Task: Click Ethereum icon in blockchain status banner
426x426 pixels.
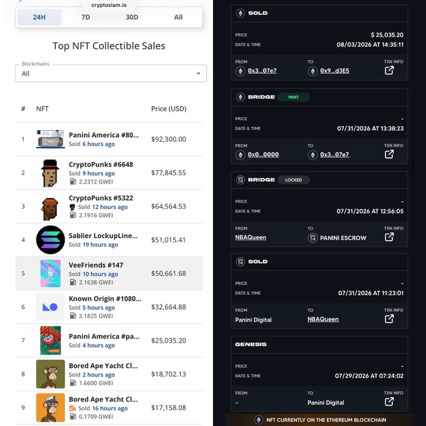Action: point(258,420)
